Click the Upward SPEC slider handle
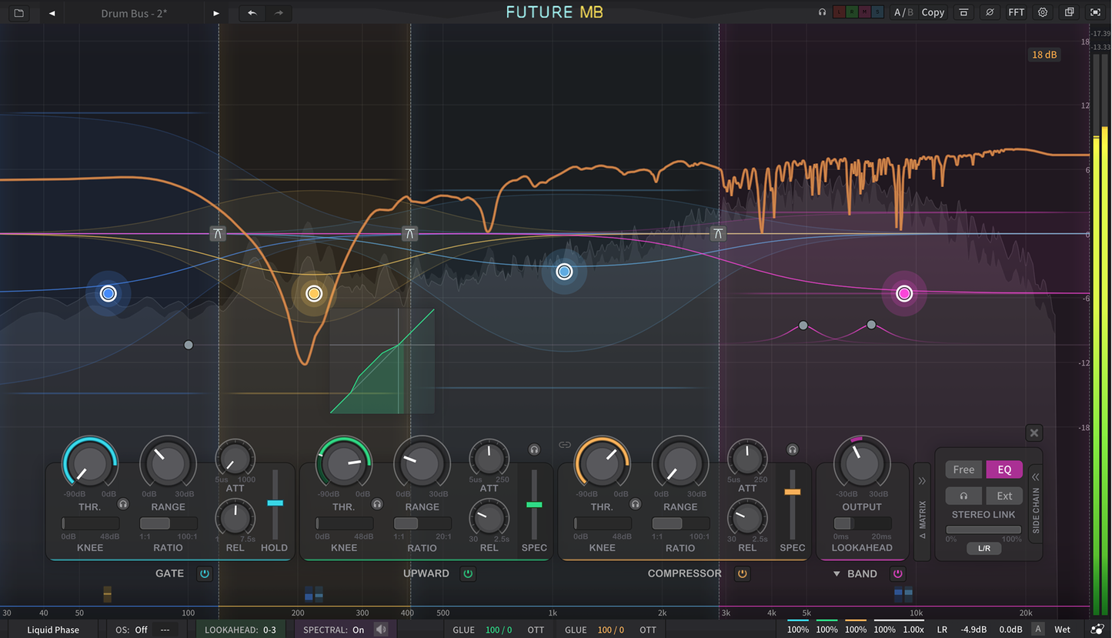This screenshot has height=638, width=1112. point(534,505)
